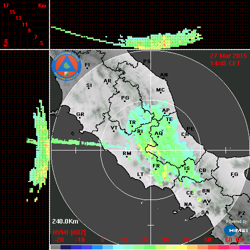This screenshot has width=250, height=250.
Task: Select the FI city marker
Action: (x=87, y=68)
